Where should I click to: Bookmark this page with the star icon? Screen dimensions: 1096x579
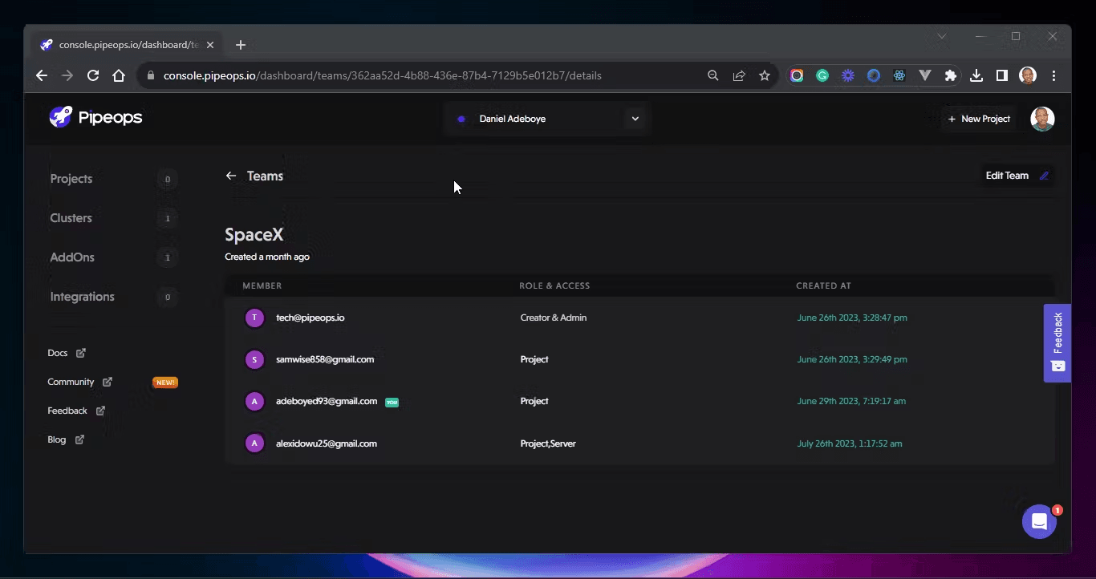[765, 75]
